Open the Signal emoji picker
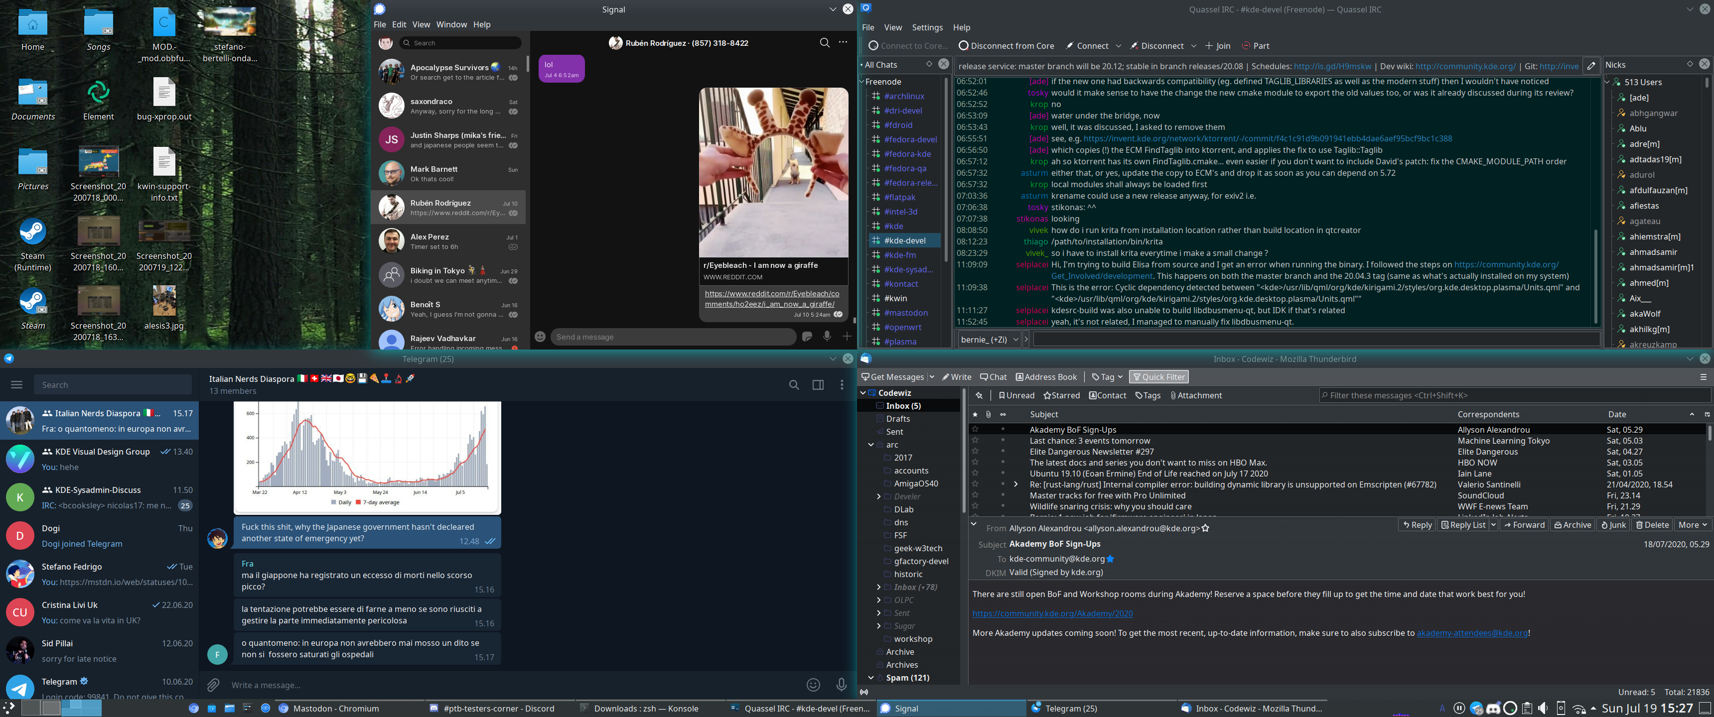Viewport: 1714px width, 717px height. click(540, 337)
